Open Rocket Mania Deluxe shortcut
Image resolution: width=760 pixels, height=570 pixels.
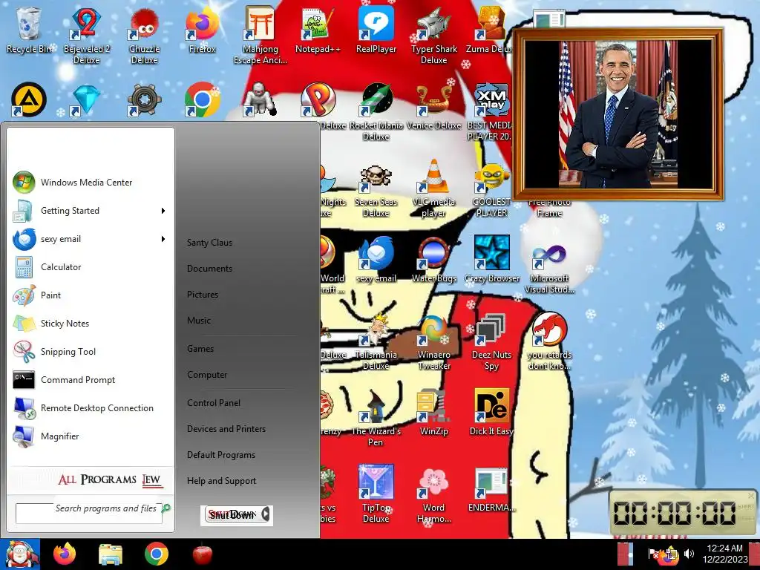tap(376, 113)
